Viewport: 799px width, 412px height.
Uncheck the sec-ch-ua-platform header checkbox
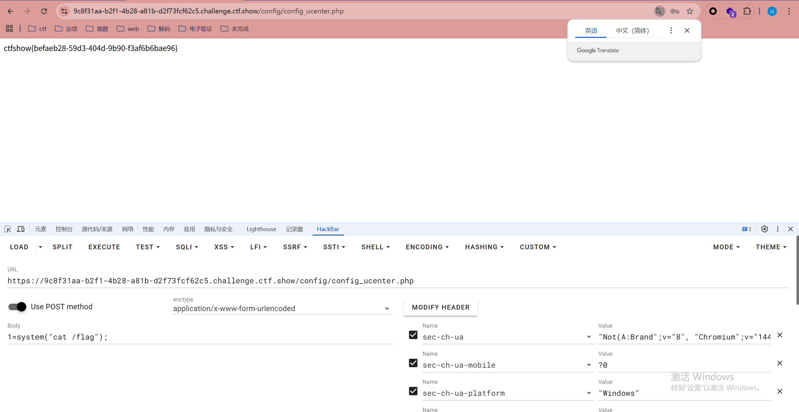pos(413,391)
